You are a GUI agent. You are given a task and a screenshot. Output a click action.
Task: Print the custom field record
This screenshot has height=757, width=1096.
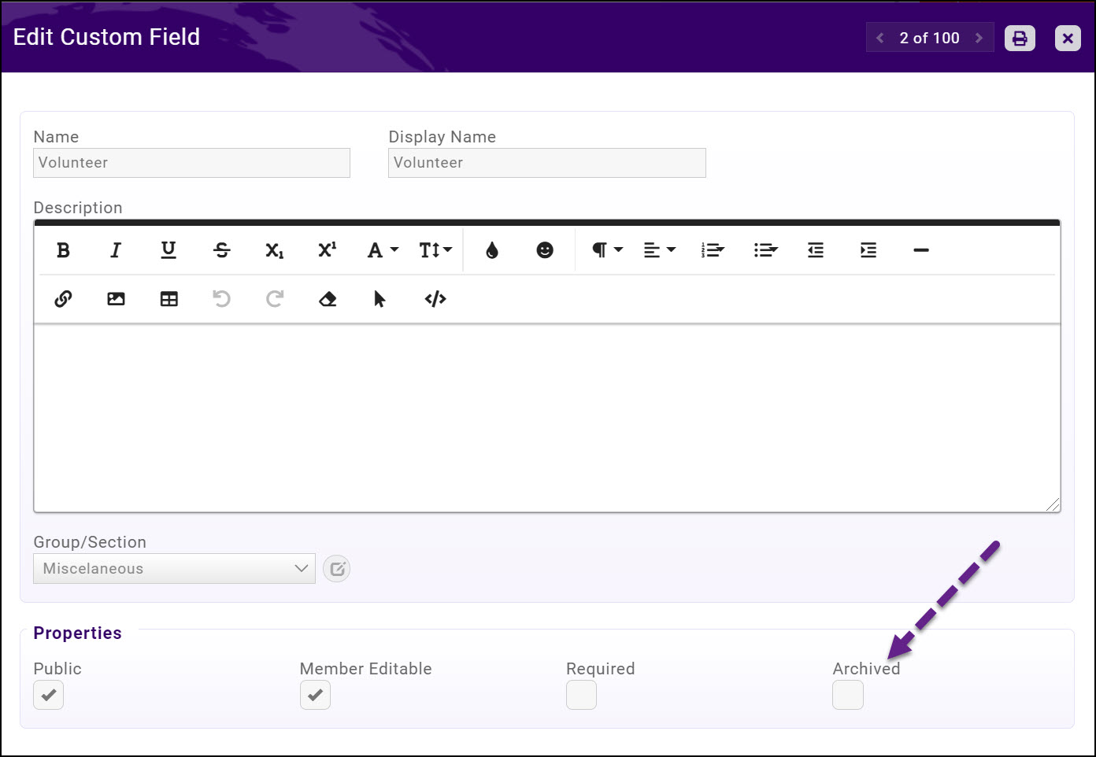tap(1020, 38)
